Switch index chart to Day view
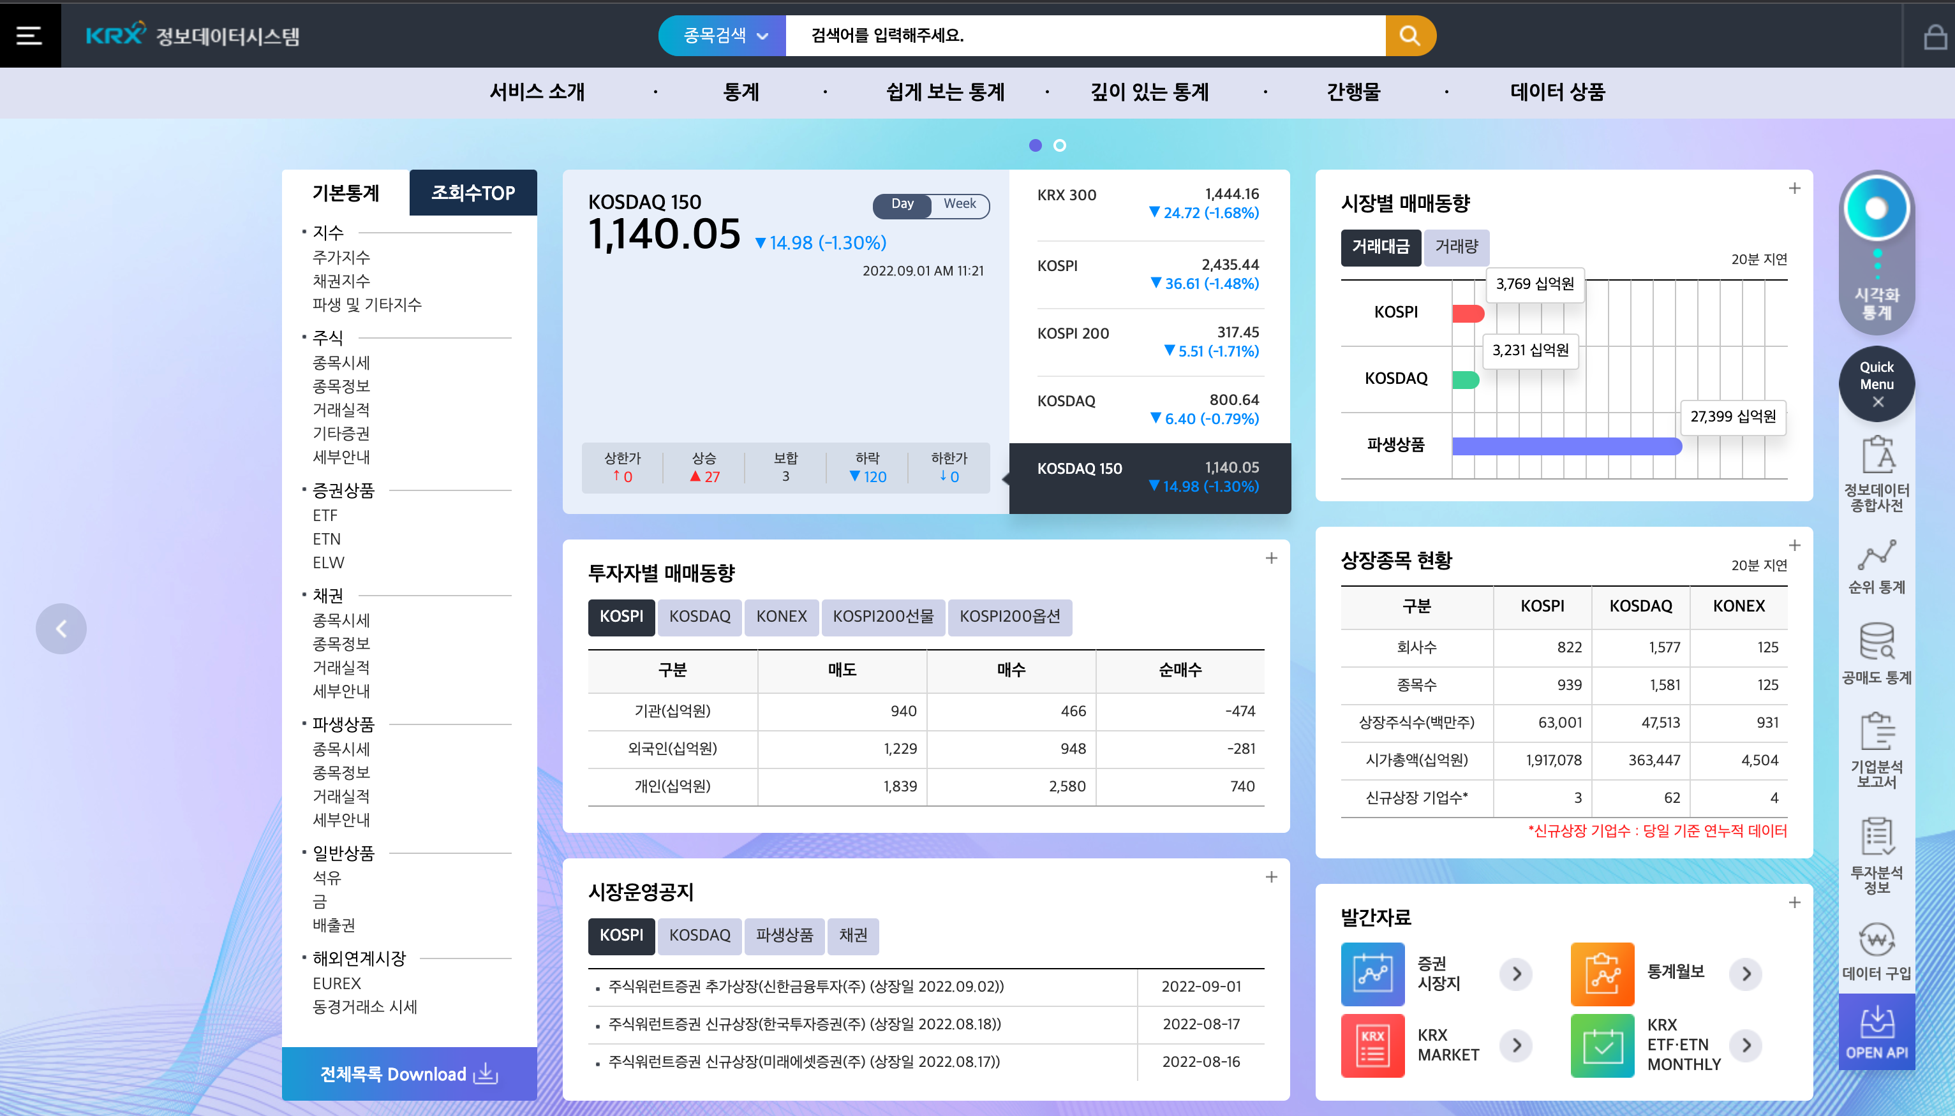The height and width of the screenshot is (1116, 1955). 902,205
